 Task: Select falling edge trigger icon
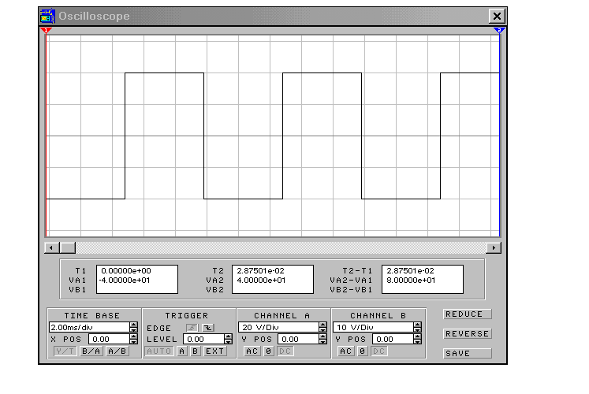208,328
